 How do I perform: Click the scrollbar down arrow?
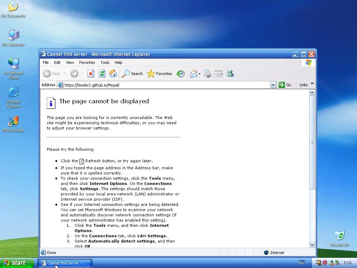tap(312, 245)
